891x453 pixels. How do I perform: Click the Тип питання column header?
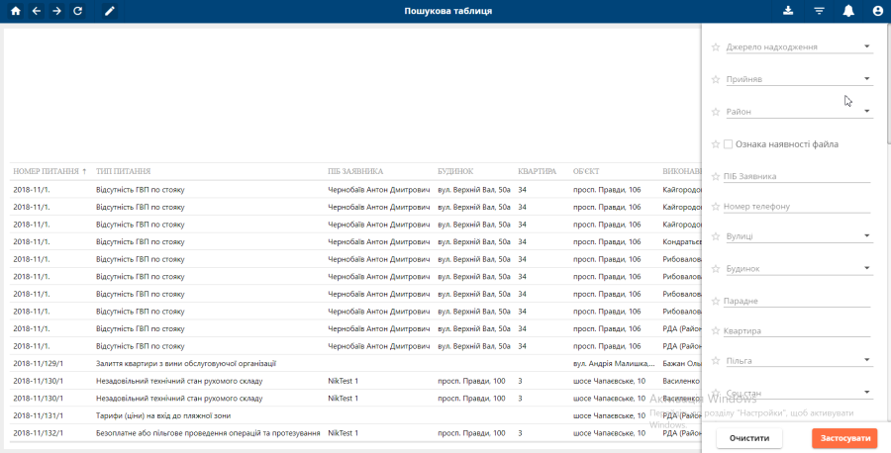click(124, 171)
